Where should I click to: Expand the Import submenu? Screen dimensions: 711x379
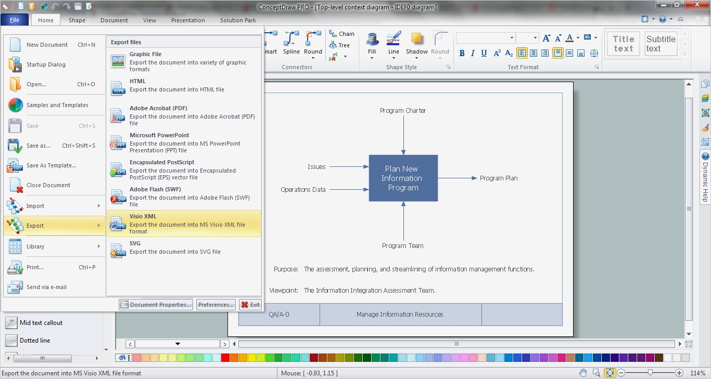click(53, 206)
